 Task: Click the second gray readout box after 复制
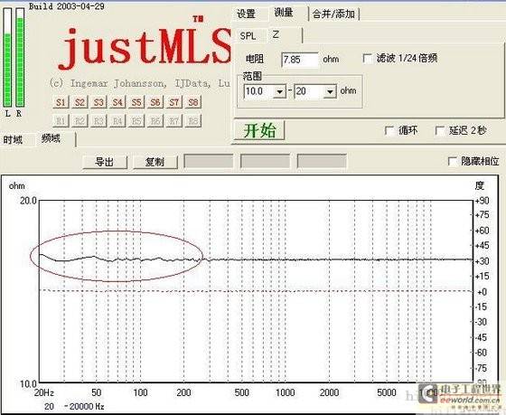pyautogui.click(x=265, y=161)
